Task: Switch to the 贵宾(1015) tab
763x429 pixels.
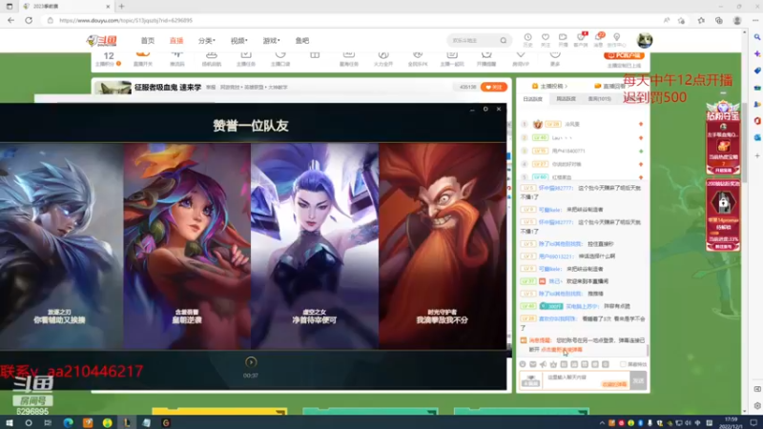Action: coord(600,99)
